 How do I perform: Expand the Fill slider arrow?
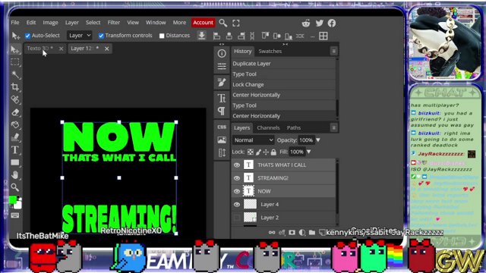pos(309,152)
